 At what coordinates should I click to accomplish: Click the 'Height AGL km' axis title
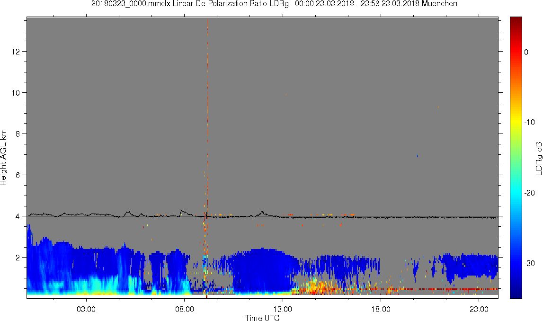pyautogui.click(x=3, y=158)
